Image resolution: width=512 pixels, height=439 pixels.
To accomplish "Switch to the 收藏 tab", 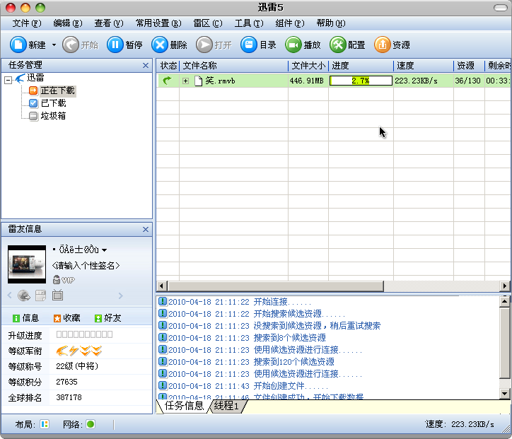I will [x=67, y=318].
